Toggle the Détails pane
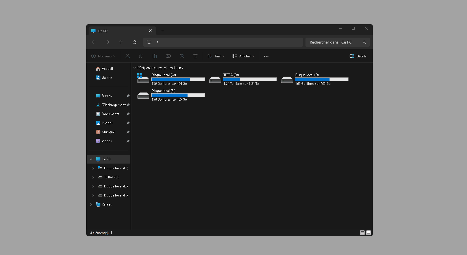Viewport: 467px width, 255px height. pos(358,56)
